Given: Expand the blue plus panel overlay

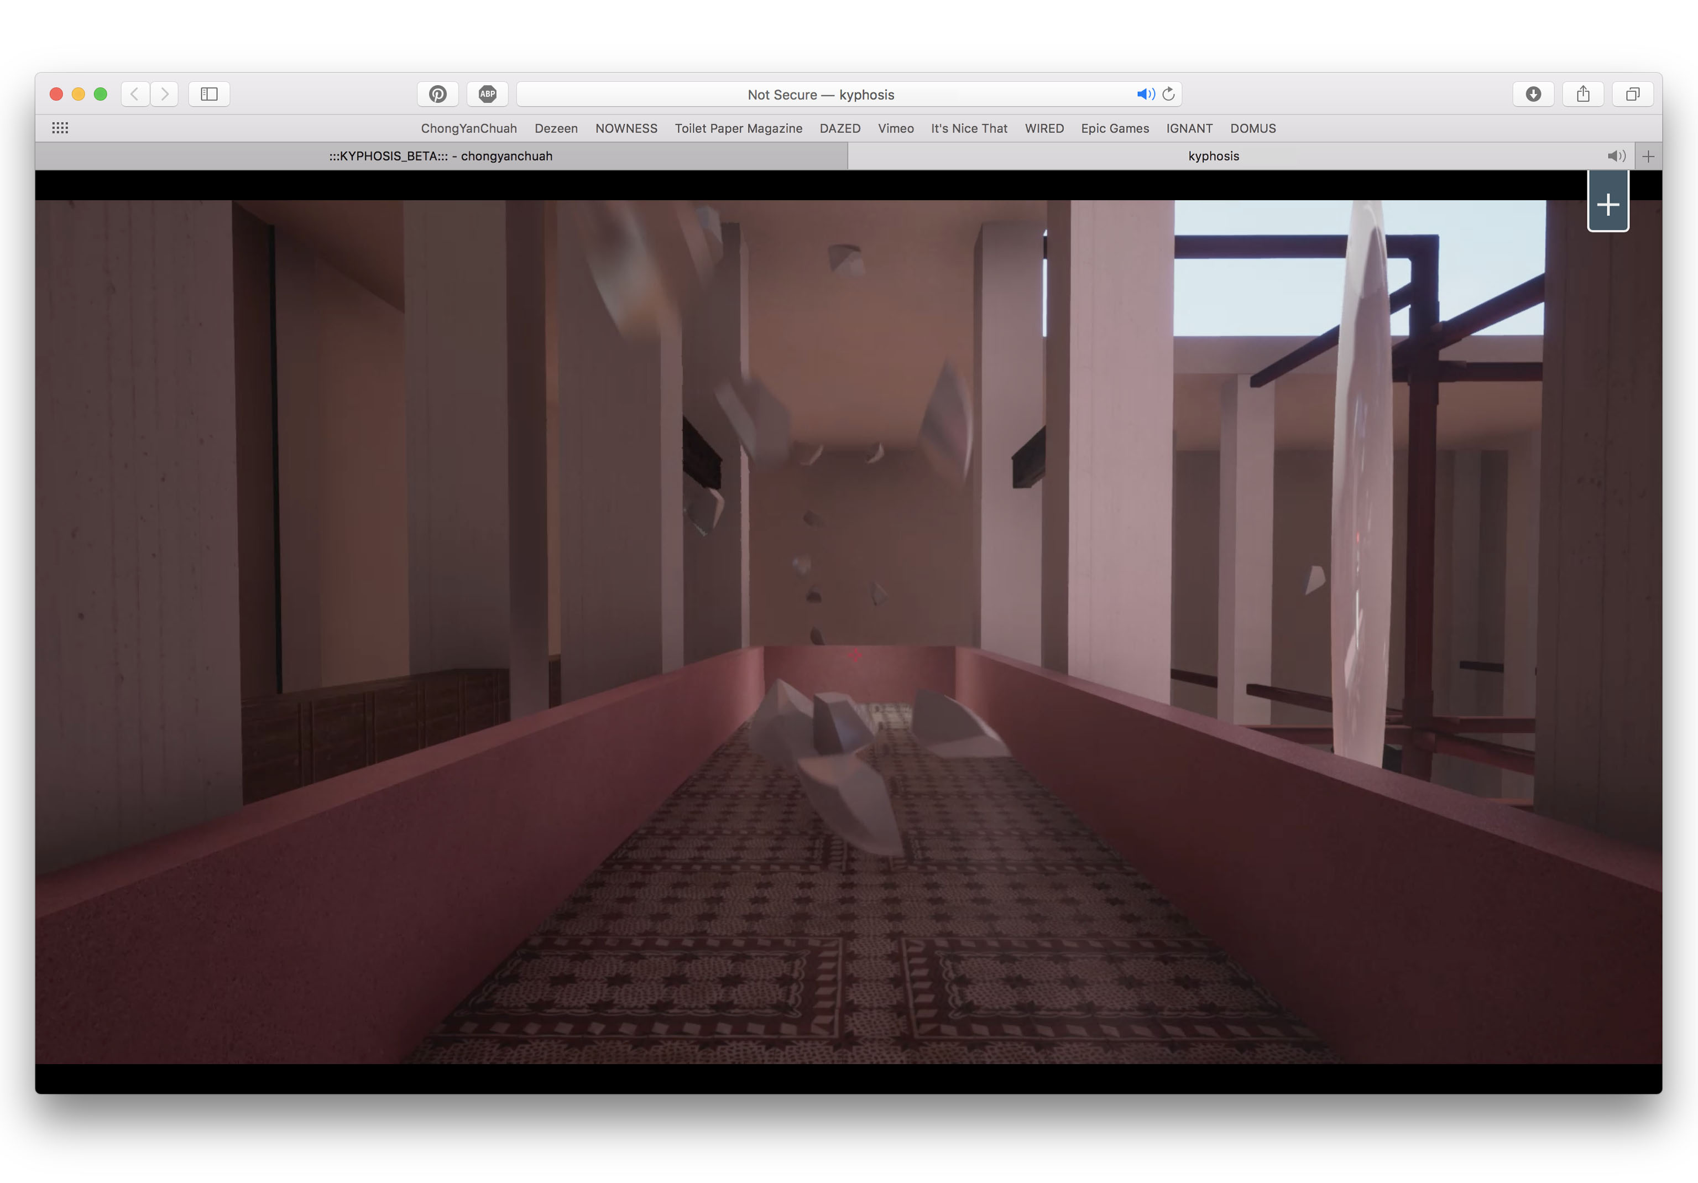Looking at the screenshot, I should point(1608,205).
